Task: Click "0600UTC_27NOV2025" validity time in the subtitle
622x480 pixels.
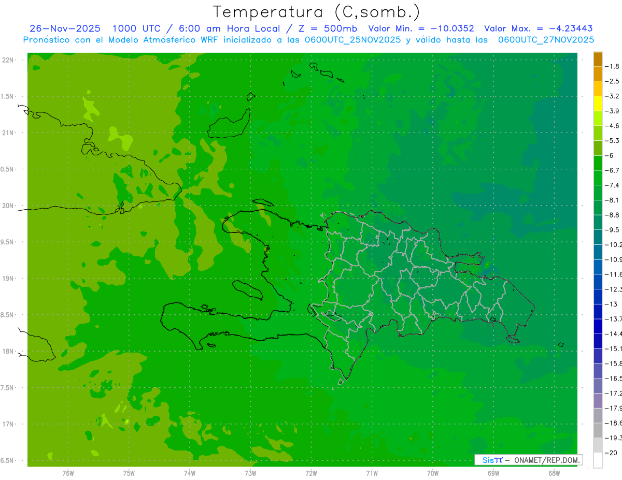Action: (546, 40)
